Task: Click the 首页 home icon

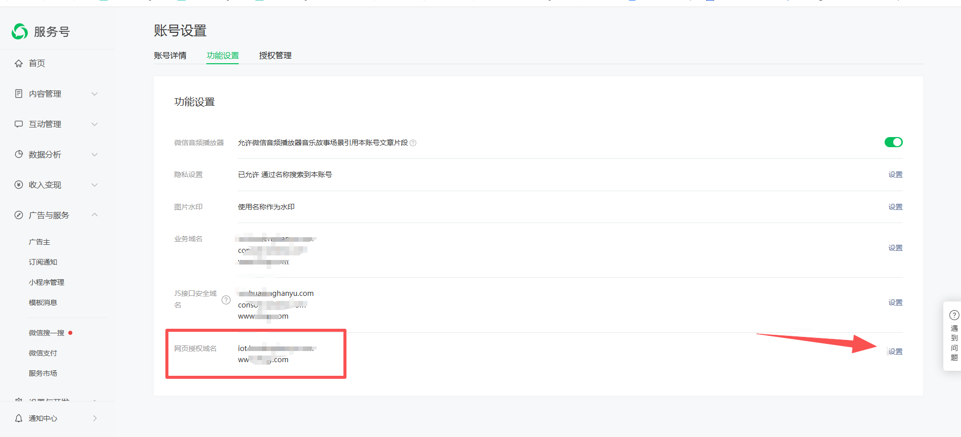Action: 19,63
